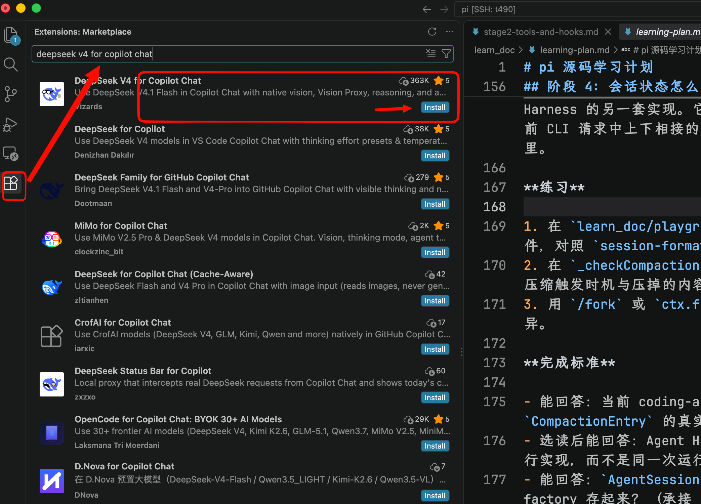Open OpenCode for Copilot Chat title

tap(178, 419)
